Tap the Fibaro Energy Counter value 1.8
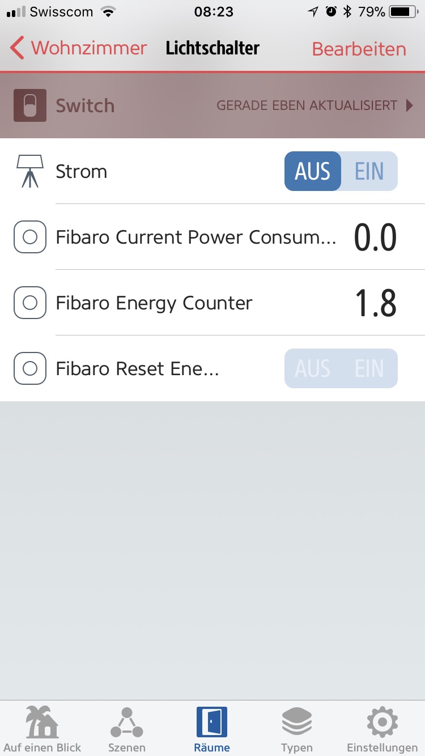425x756 pixels. click(375, 303)
